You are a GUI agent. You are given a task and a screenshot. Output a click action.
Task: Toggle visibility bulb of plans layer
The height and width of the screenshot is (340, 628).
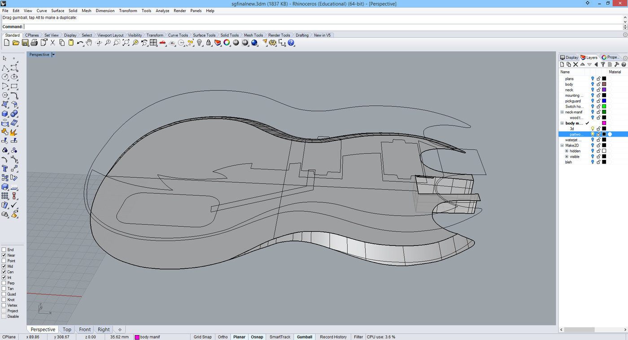click(593, 79)
